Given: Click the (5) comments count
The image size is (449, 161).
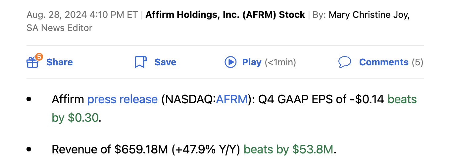Looking at the screenshot, I should (x=417, y=62).
